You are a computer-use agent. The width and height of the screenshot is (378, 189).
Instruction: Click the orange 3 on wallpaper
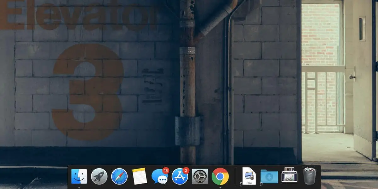tap(88, 91)
